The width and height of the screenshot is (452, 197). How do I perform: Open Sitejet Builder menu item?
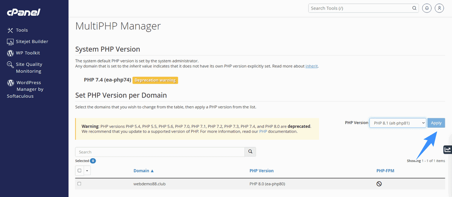click(x=32, y=41)
